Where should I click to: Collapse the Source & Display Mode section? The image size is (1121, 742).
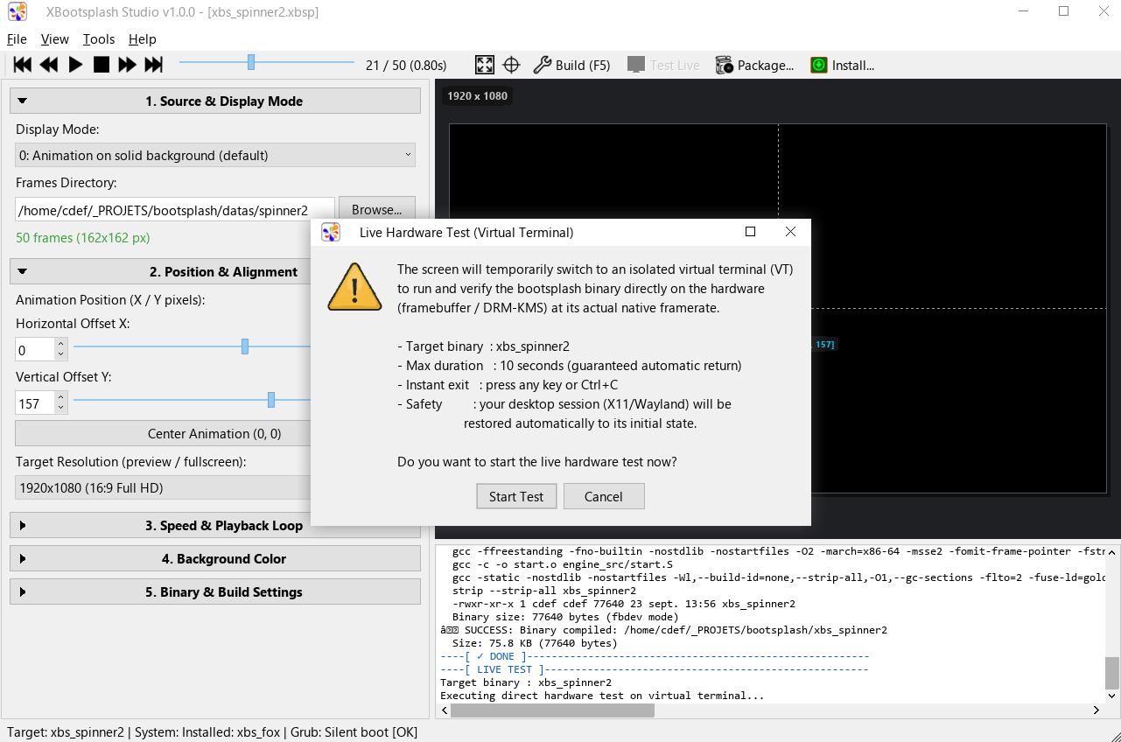(215, 101)
